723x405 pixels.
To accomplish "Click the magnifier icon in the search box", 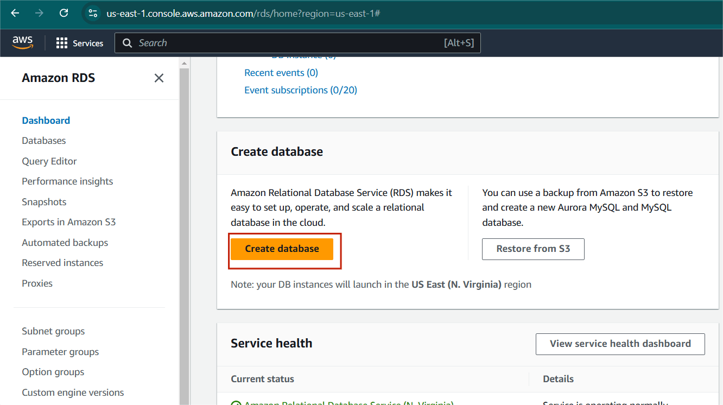I will pos(128,43).
